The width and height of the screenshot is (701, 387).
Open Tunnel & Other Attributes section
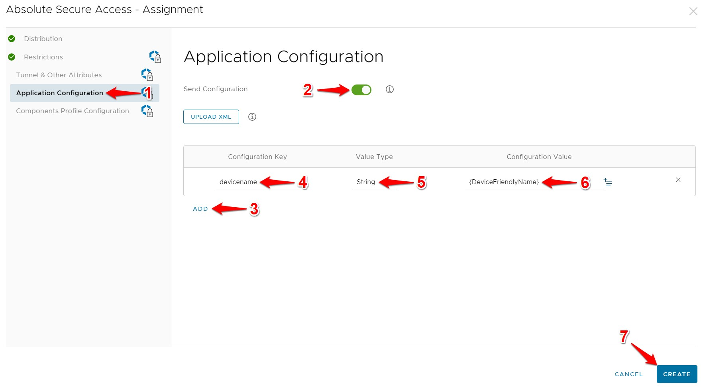(59, 75)
